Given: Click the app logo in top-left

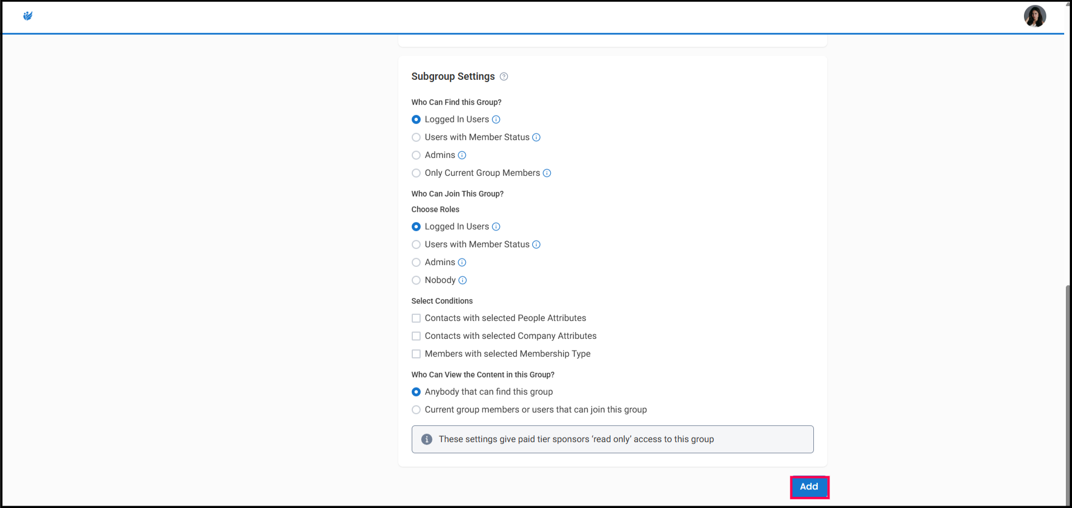Looking at the screenshot, I should click(x=27, y=16).
